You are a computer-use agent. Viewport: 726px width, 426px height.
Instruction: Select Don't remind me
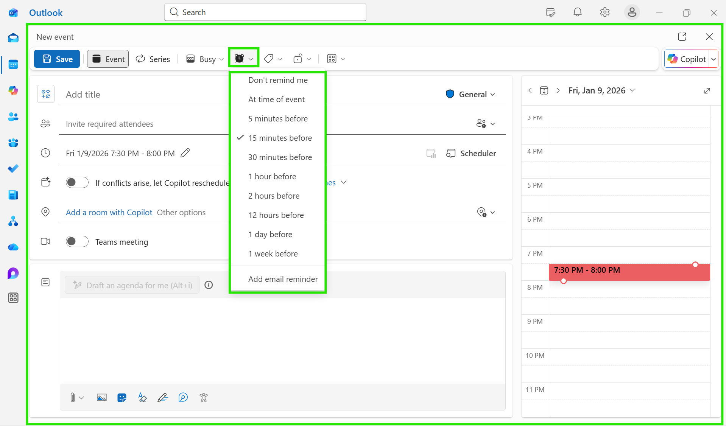(x=277, y=80)
